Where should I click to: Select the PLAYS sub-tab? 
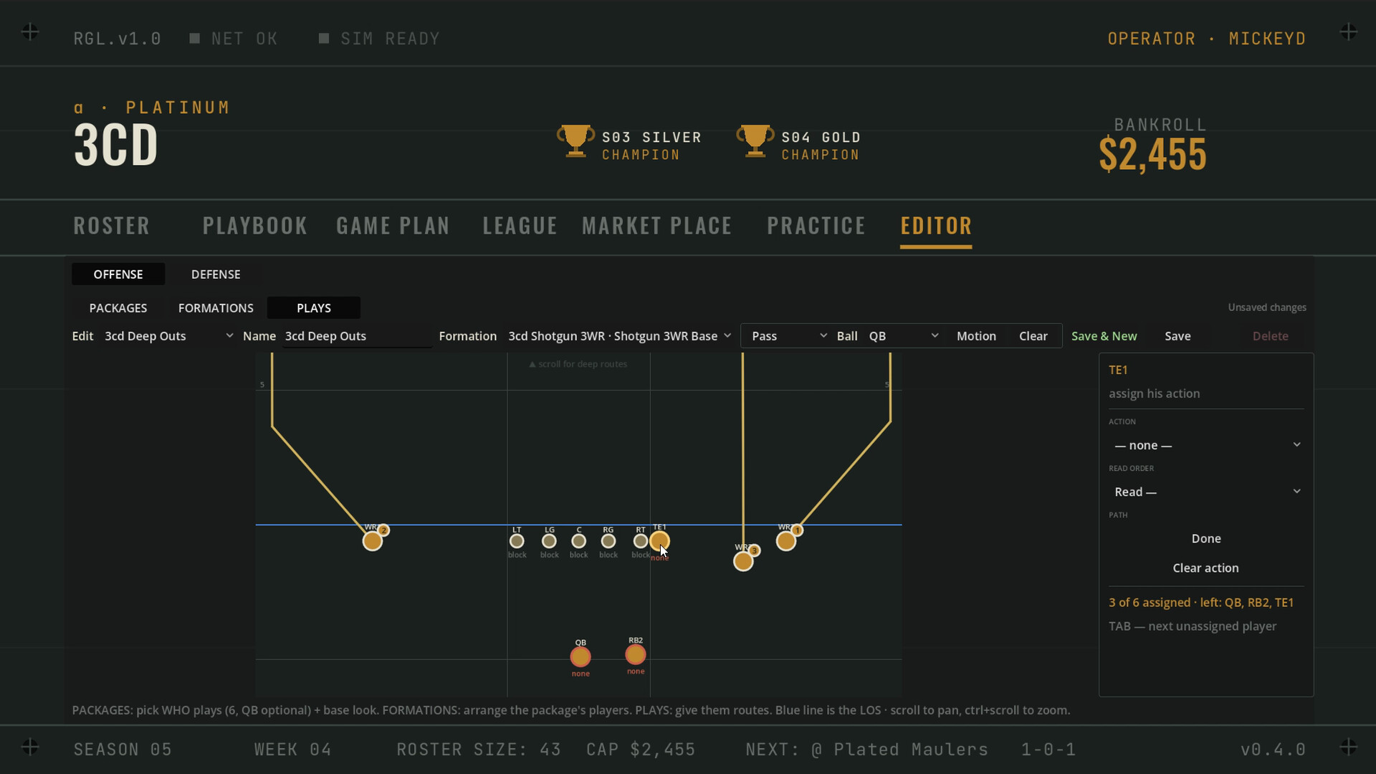click(314, 308)
